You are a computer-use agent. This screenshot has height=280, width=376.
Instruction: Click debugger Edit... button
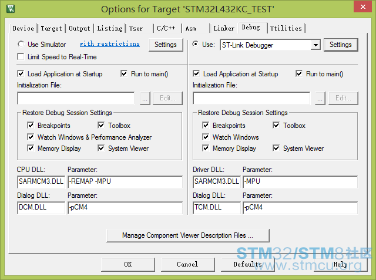(343, 98)
